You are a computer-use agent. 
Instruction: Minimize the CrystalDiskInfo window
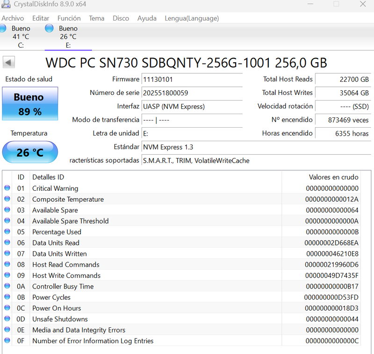tap(310, 4)
